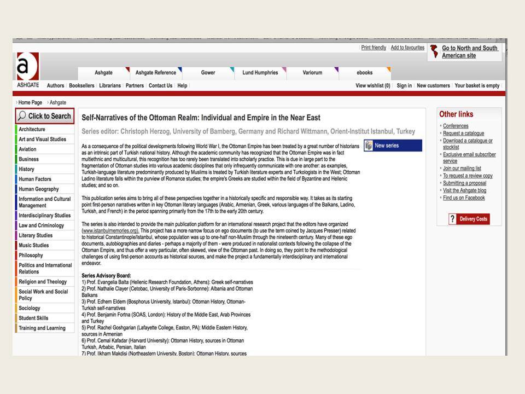Switch to the Gower tab
This screenshot has width=525, height=394.
[208, 73]
